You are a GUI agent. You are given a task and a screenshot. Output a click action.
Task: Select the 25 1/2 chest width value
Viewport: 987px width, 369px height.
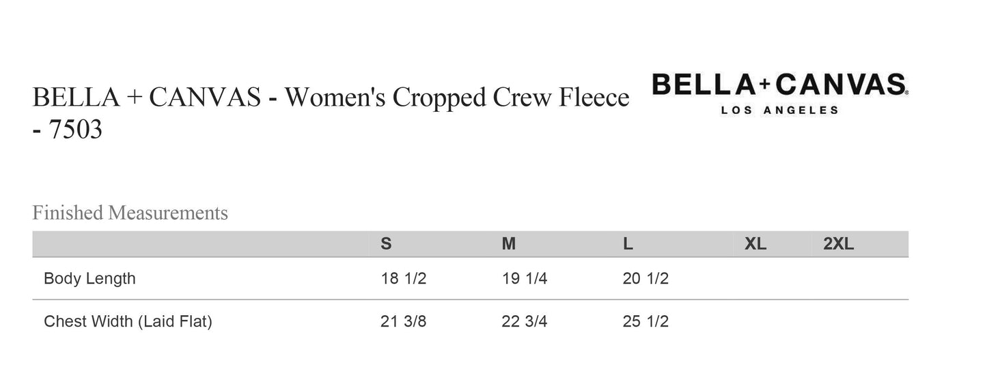645,321
